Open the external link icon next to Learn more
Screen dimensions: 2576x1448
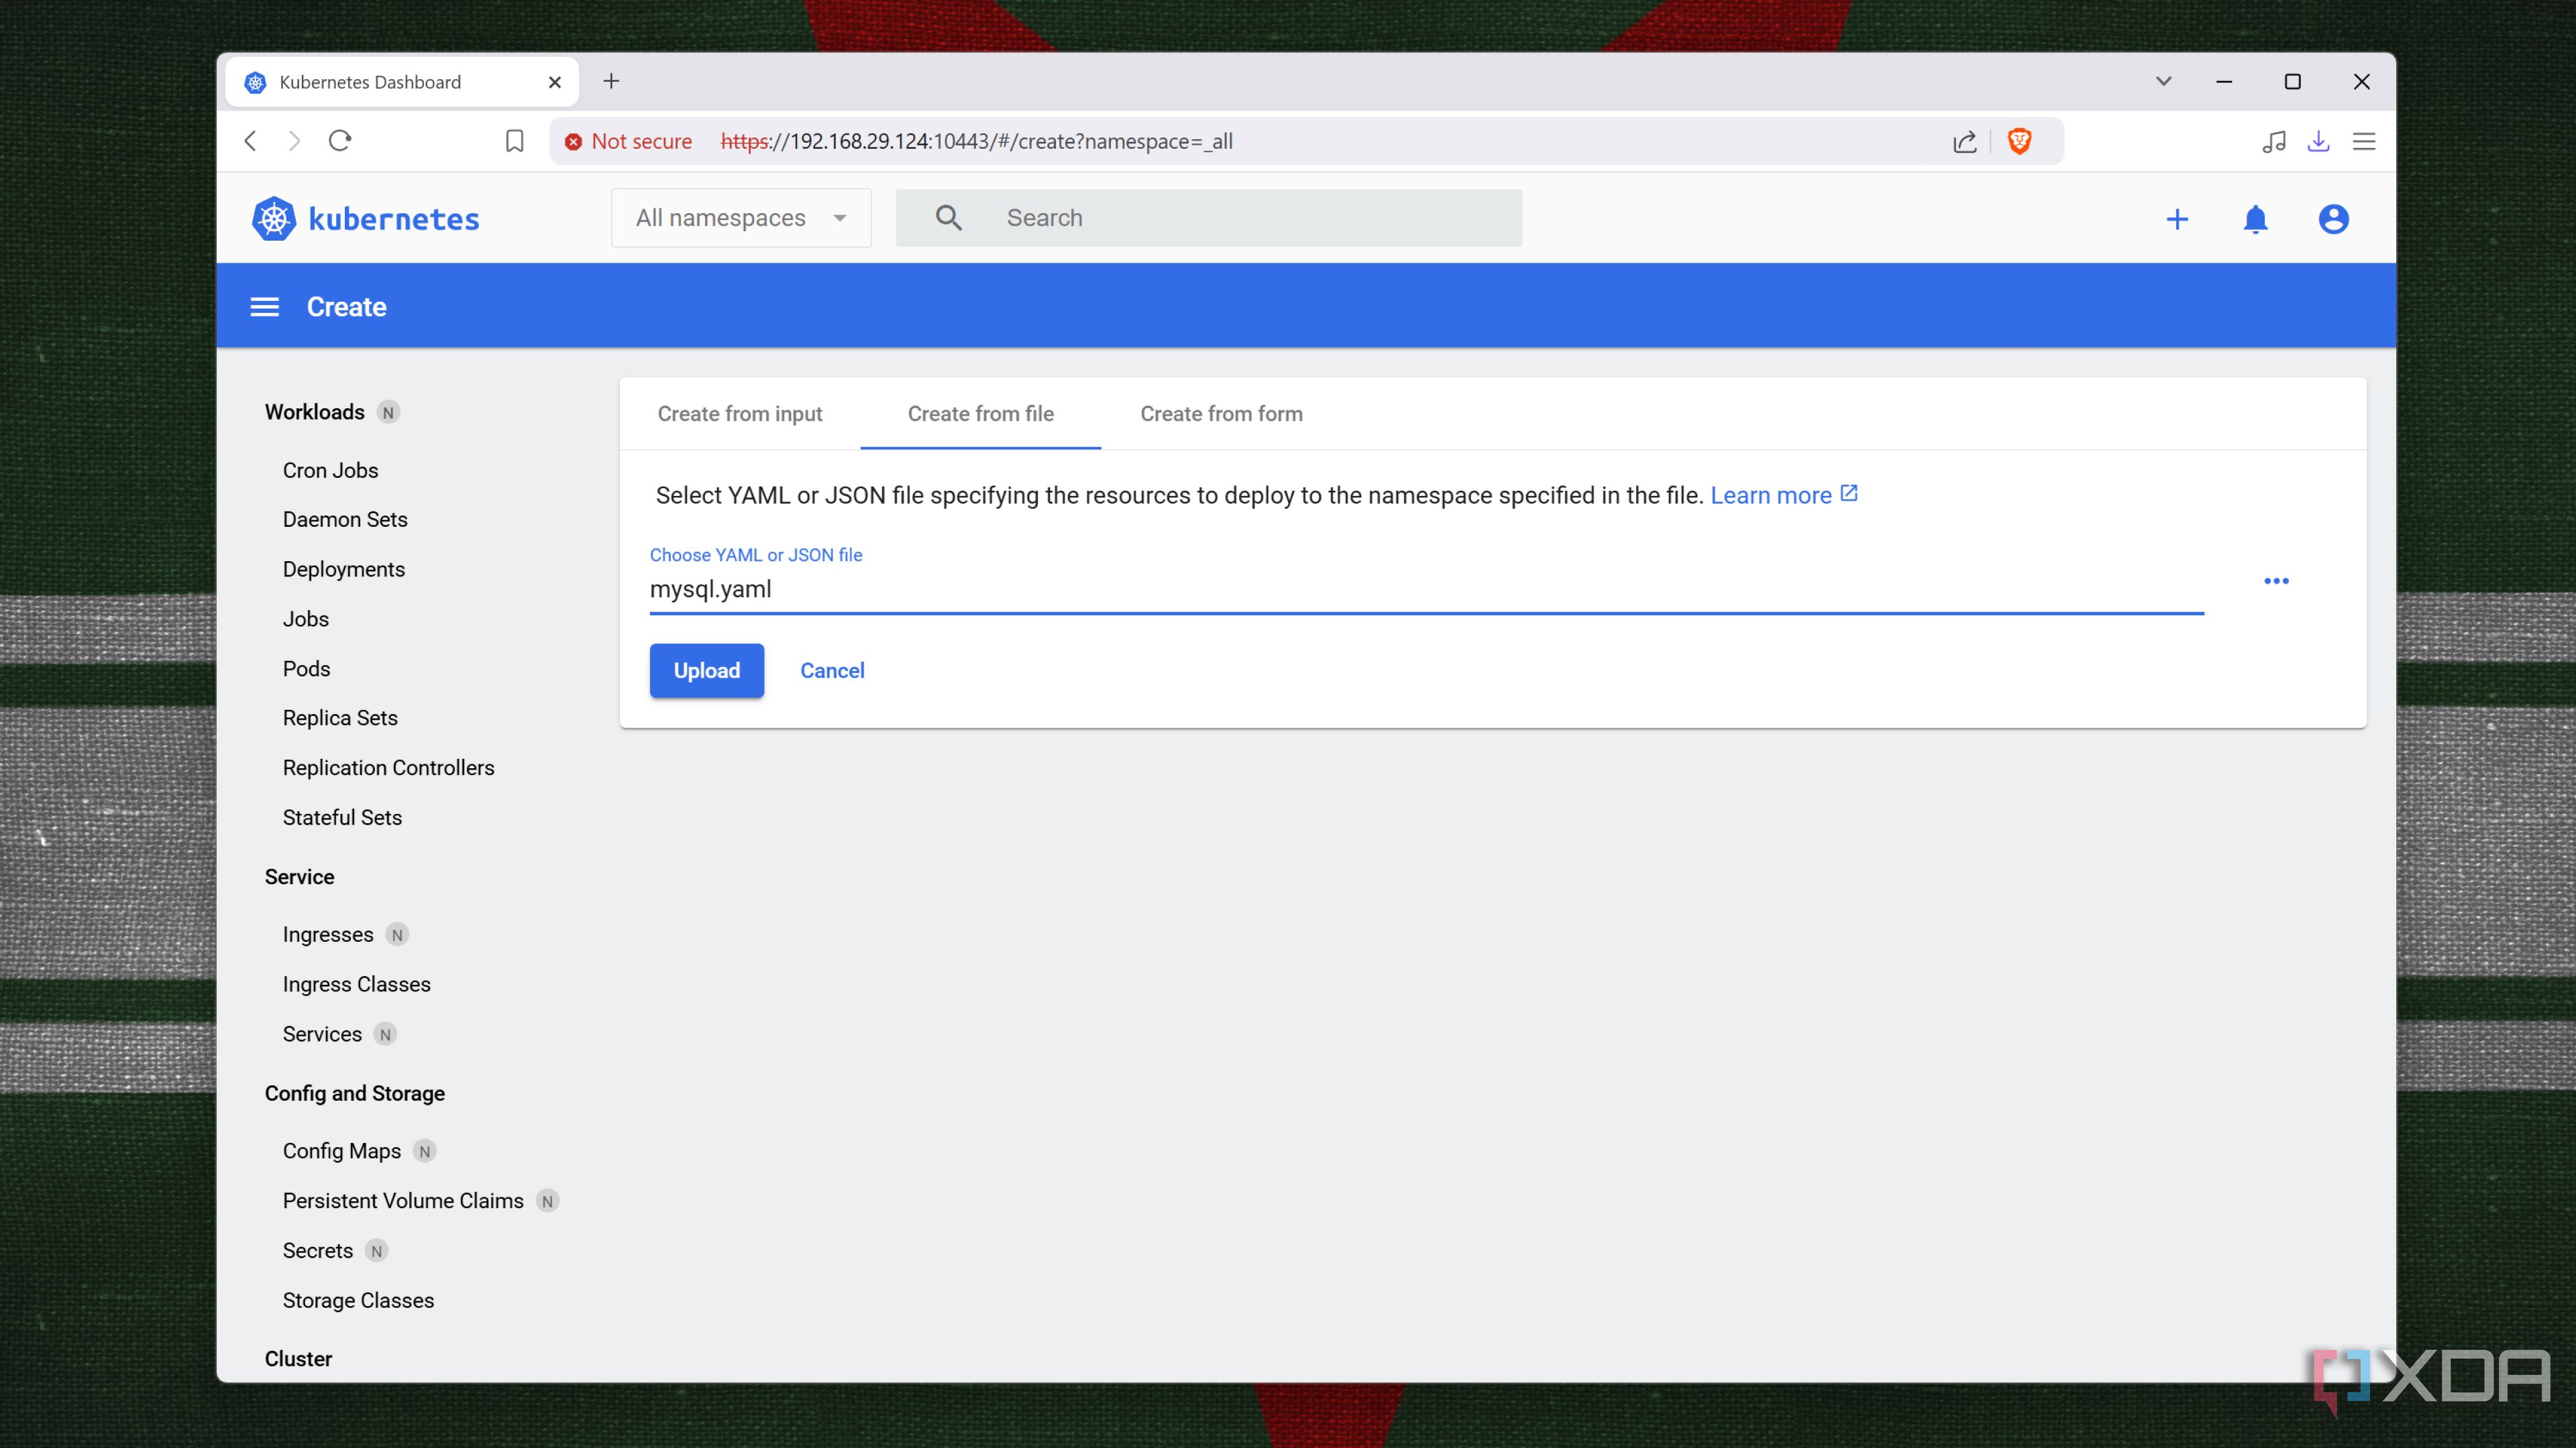[x=1849, y=493]
